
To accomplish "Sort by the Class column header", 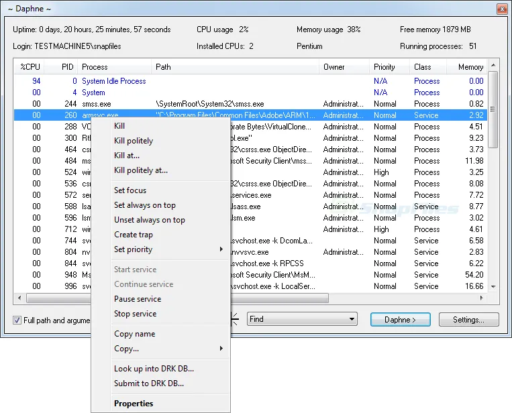I will coord(427,67).
